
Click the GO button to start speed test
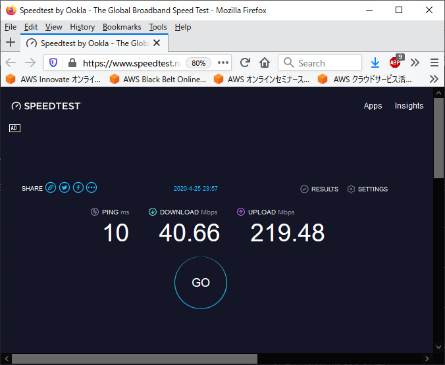(201, 283)
